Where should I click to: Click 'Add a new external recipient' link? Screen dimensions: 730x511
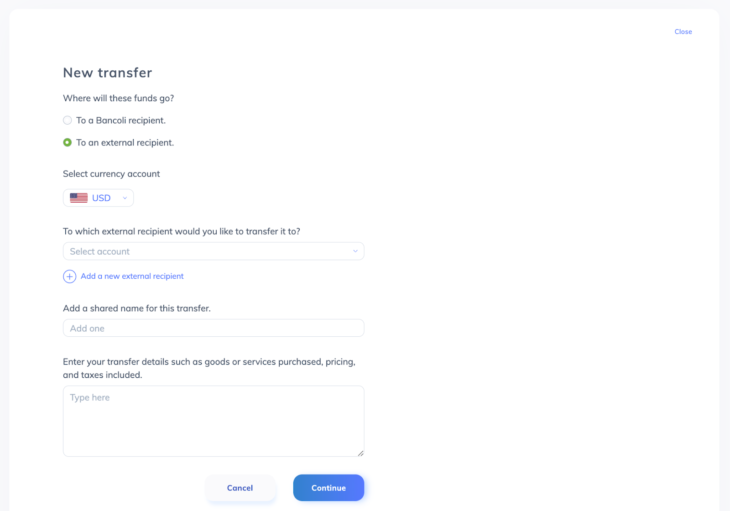point(132,276)
